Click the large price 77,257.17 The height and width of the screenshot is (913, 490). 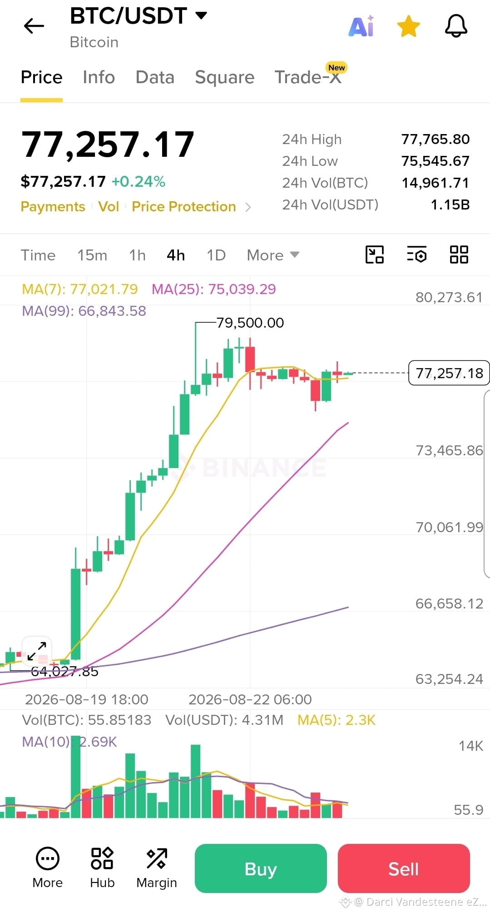pos(108,145)
